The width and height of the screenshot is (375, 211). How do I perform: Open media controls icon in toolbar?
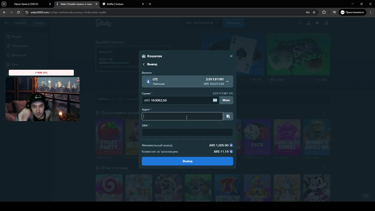[334, 12]
